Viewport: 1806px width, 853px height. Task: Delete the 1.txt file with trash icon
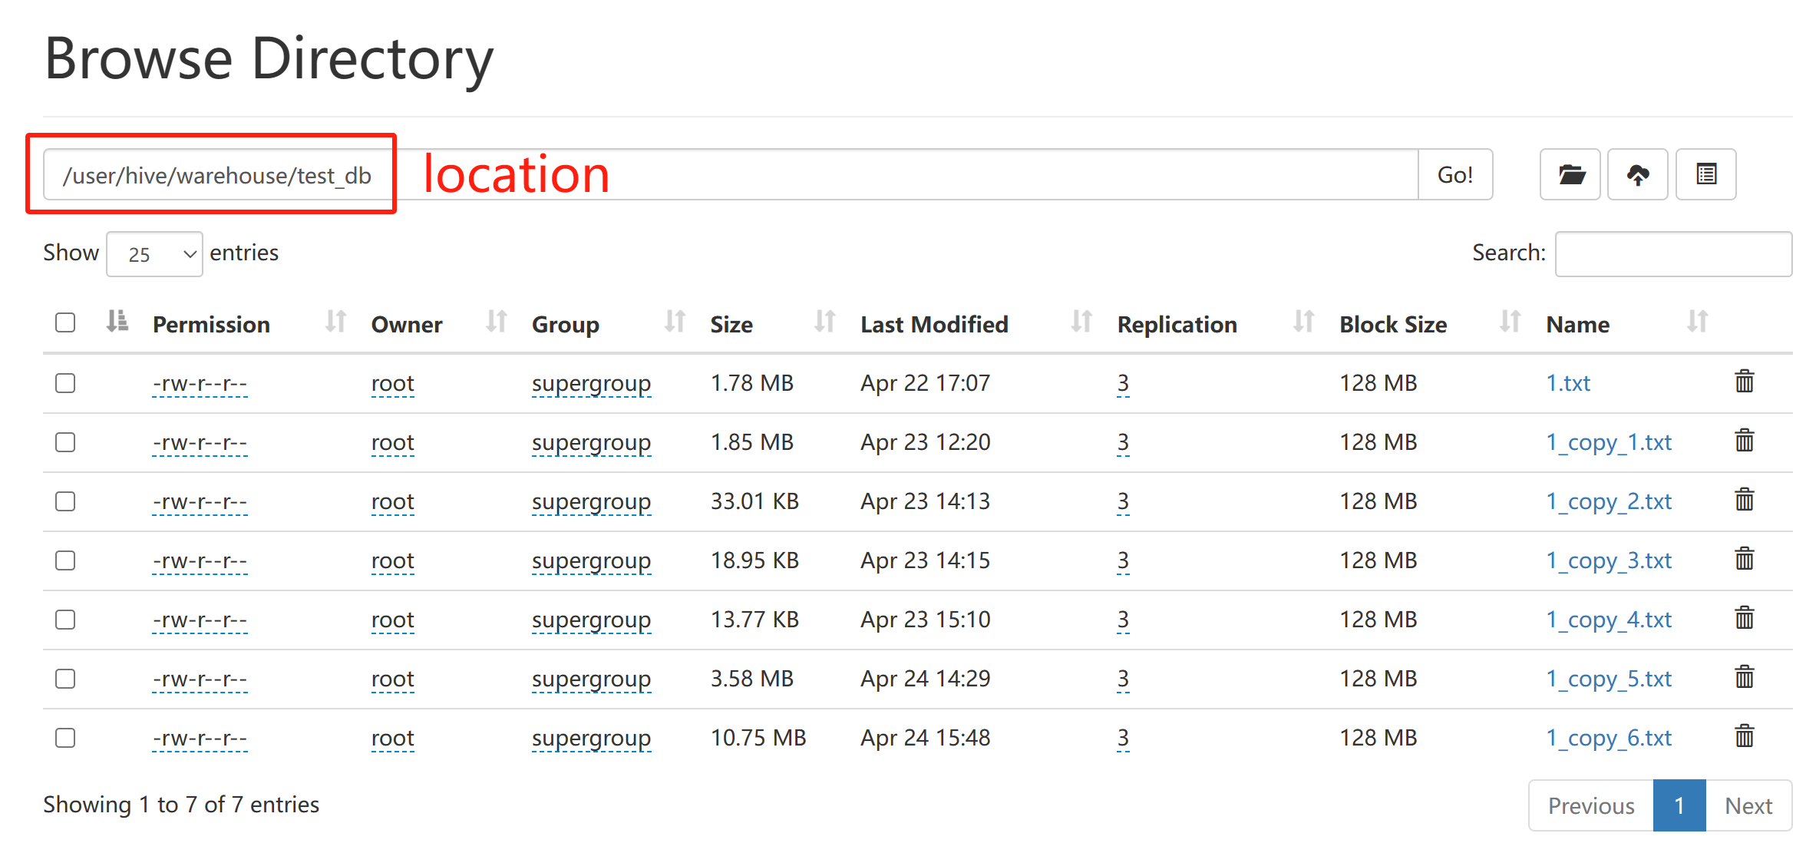[1744, 382]
